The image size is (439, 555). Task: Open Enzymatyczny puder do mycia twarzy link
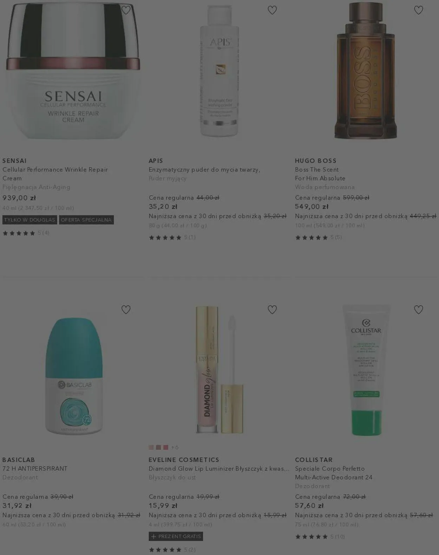[204, 170]
